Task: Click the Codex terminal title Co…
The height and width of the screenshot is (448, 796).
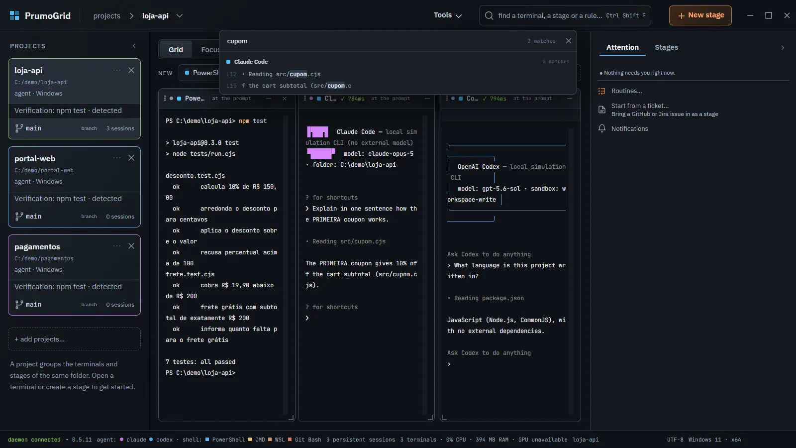Action: tap(472, 99)
